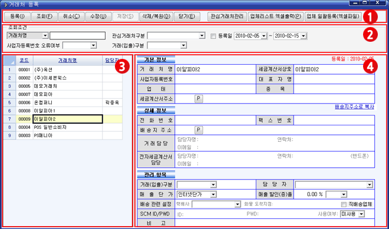
Task: Click the 취소(C) cancel button
Action: click(x=71, y=16)
